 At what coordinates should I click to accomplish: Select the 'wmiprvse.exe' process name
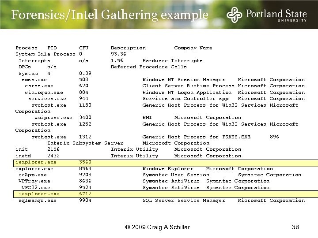click(53, 118)
